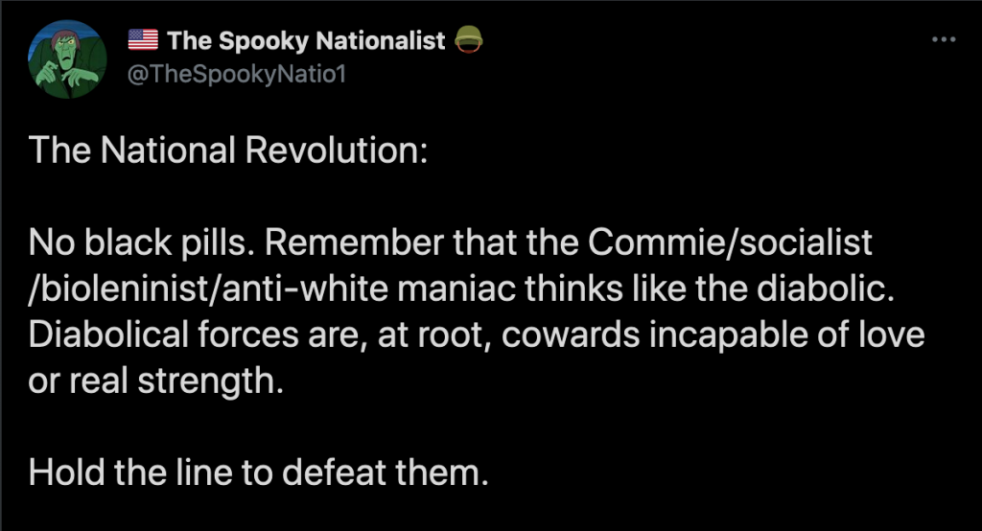
Task: Click the word 'love' in the tweet
Action: point(891,335)
